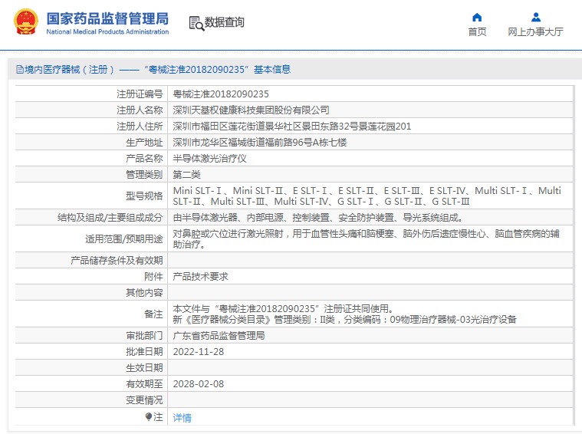Click the 附件 row label
The image size is (582, 434).
[x=153, y=276]
